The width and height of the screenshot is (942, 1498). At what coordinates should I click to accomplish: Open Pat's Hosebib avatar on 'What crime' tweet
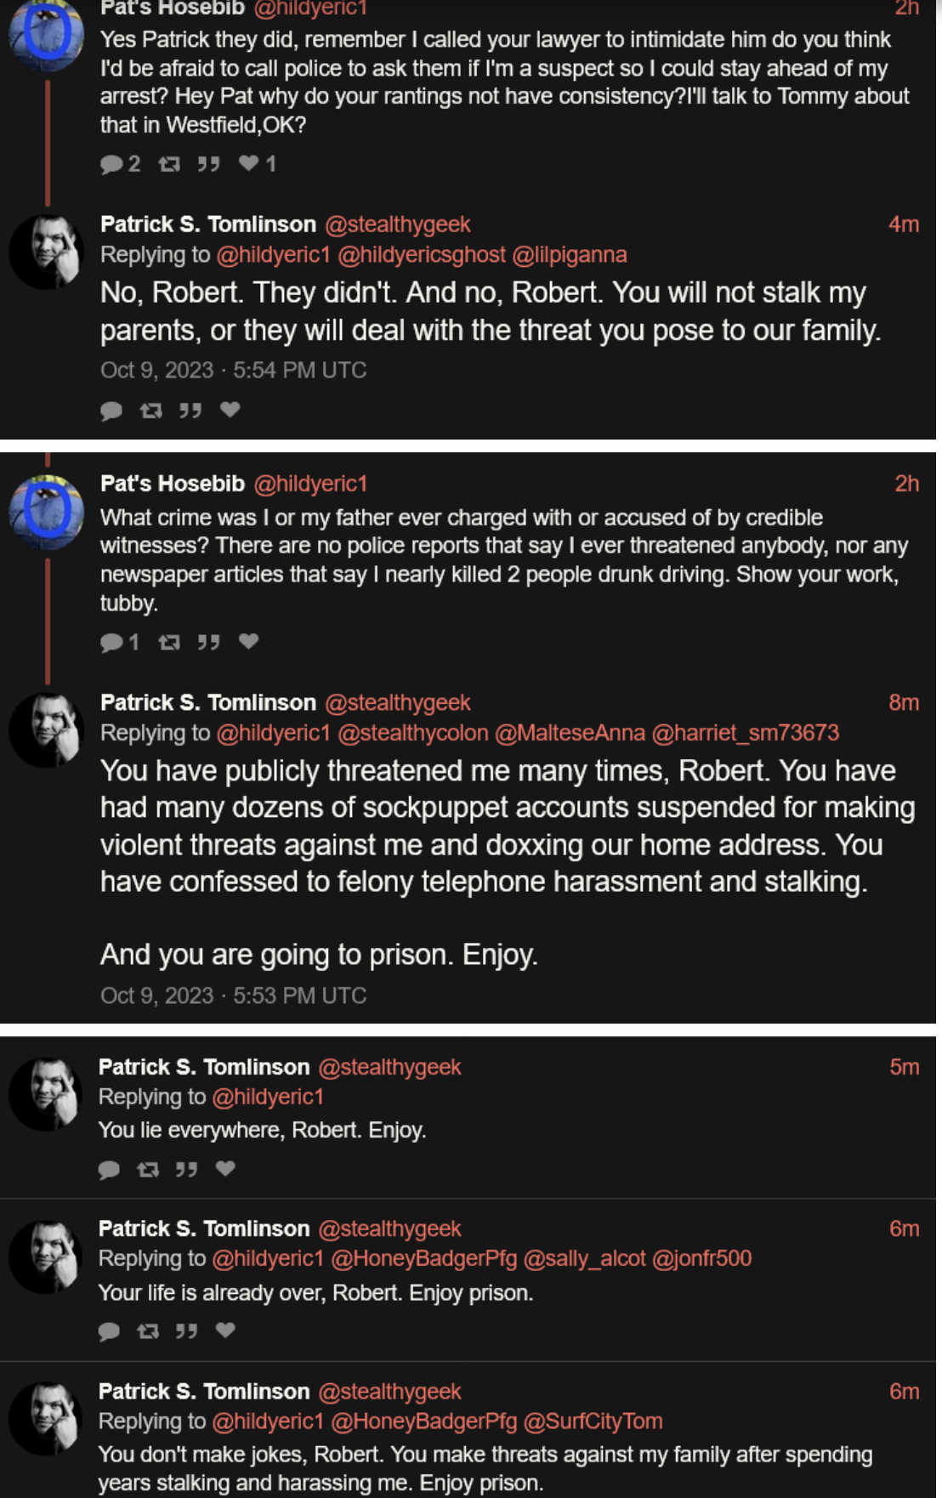[47, 511]
